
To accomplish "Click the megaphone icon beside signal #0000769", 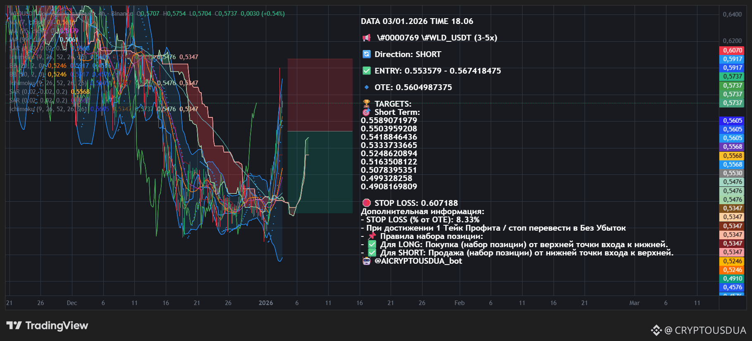I will click(x=367, y=38).
